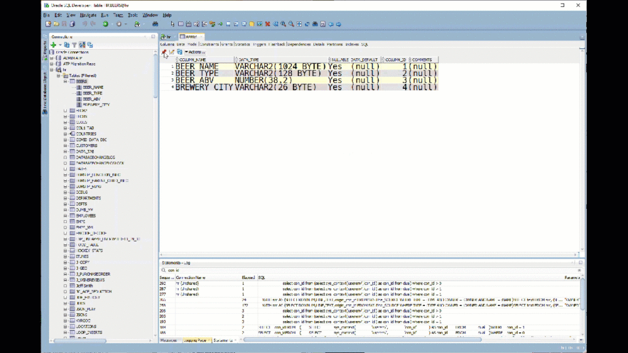Open the Messages tab in log
This screenshot has width=628, height=353.
[x=168, y=340]
